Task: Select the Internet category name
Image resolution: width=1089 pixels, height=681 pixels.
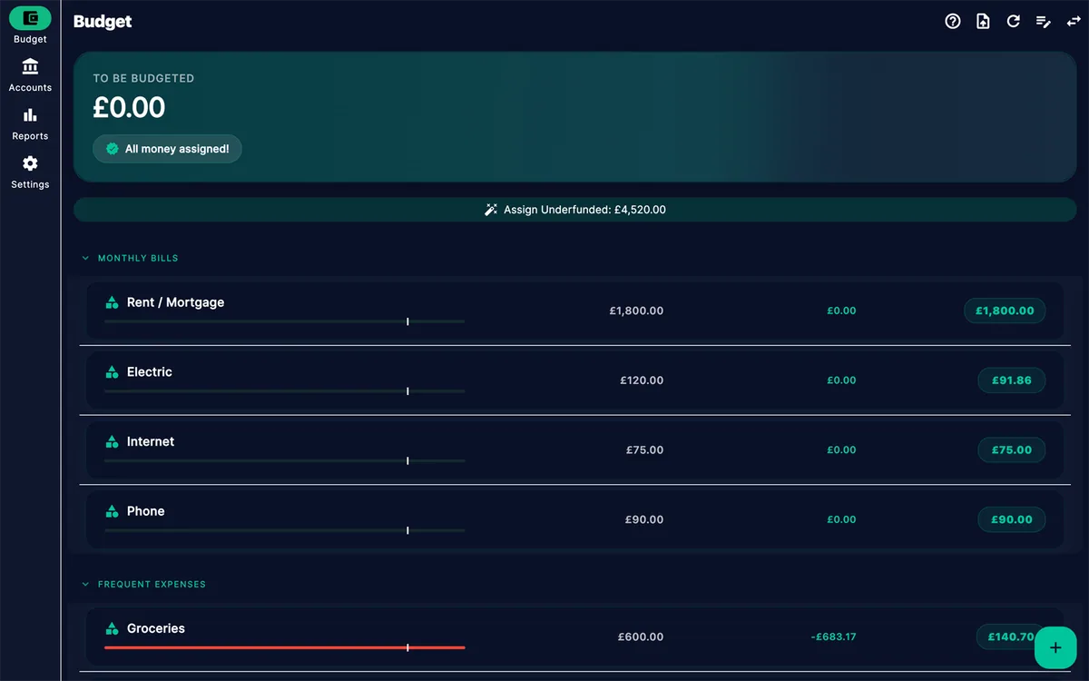Action: (x=151, y=442)
